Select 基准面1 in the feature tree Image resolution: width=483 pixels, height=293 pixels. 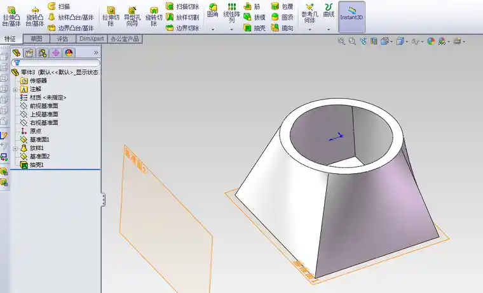pyautogui.click(x=35, y=140)
